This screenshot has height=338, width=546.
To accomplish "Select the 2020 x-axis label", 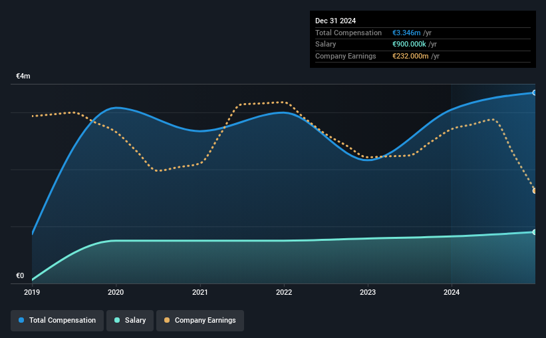I will pos(116,292).
